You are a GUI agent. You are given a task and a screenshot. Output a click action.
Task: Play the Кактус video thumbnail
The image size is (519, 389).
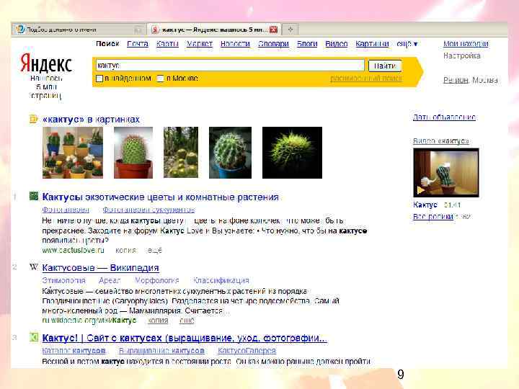point(445,172)
